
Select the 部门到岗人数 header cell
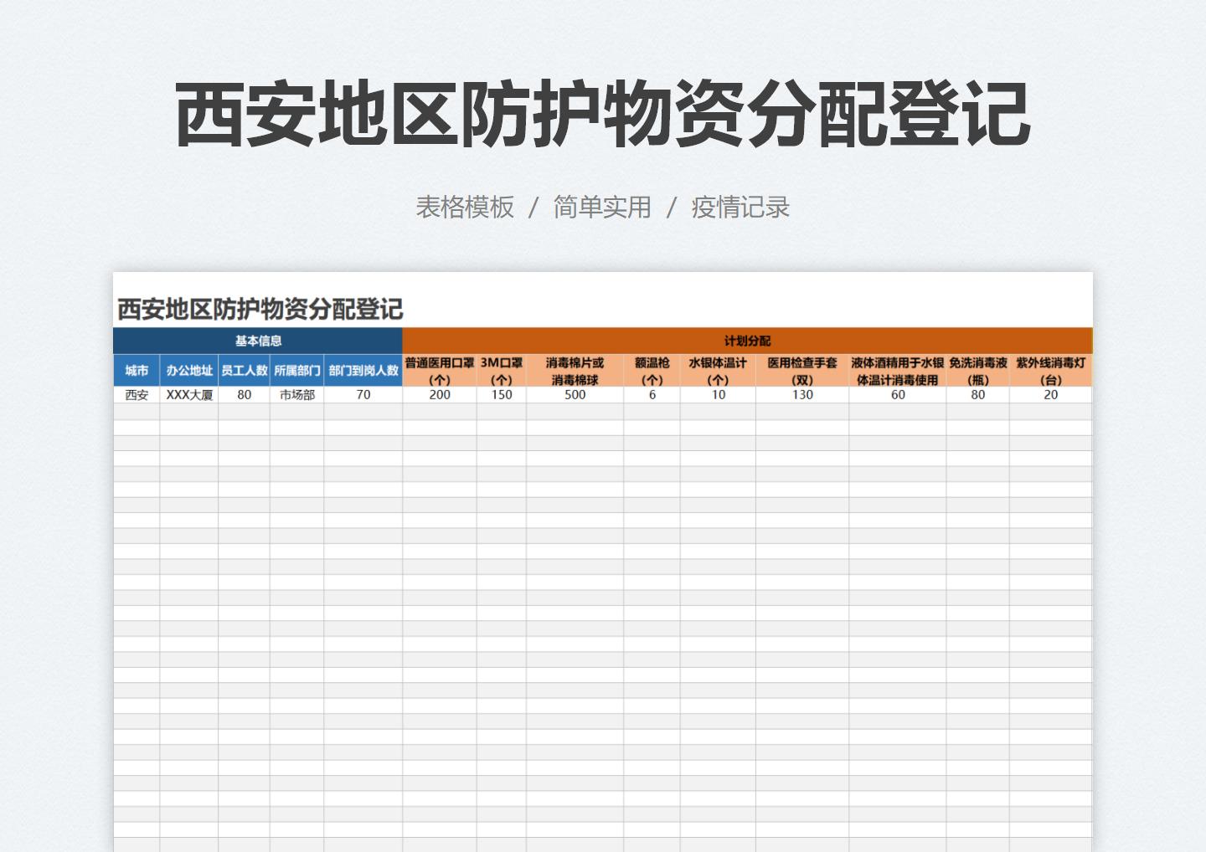pyautogui.click(x=363, y=370)
